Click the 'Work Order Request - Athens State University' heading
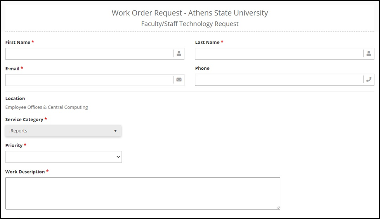 tap(190, 13)
